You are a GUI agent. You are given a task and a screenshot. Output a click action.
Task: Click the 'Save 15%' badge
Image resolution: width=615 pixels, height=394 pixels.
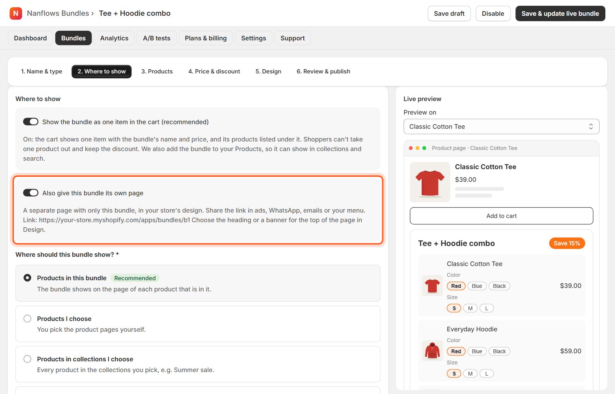(x=567, y=243)
